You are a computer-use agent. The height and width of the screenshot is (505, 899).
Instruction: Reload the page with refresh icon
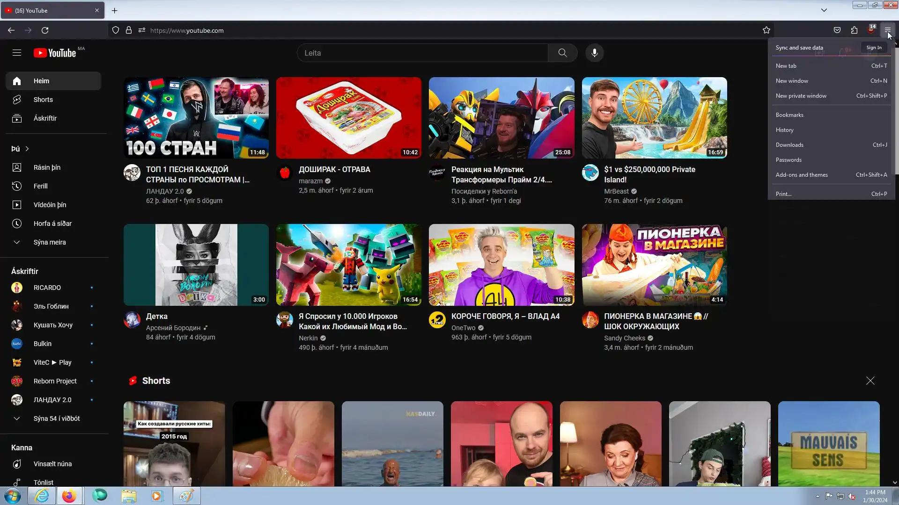pos(45,30)
